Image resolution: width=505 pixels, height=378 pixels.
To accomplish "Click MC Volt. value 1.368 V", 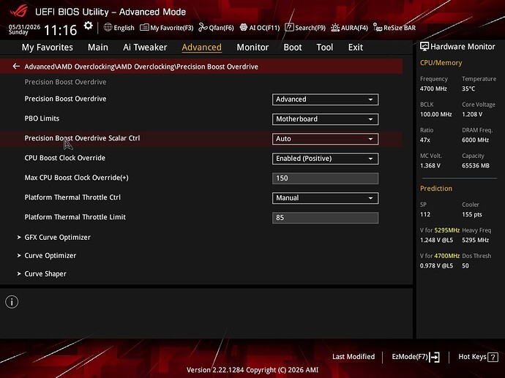I will click(430, 166).
